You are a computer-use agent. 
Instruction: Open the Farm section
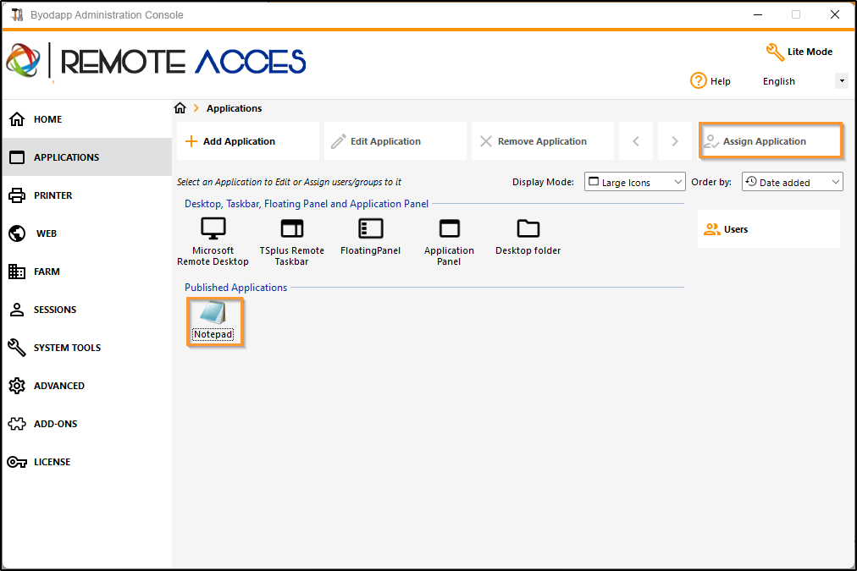(87, 272)
